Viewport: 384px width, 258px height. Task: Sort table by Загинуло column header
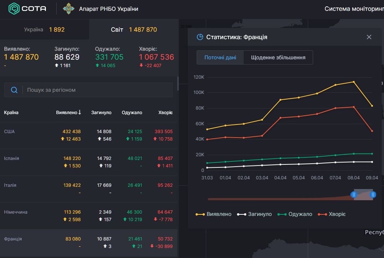tap(101, 113)
